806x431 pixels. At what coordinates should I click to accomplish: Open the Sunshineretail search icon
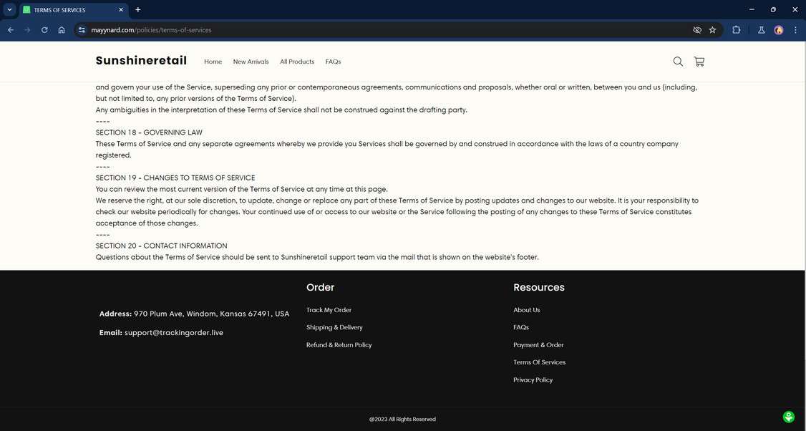click(677, 61)
